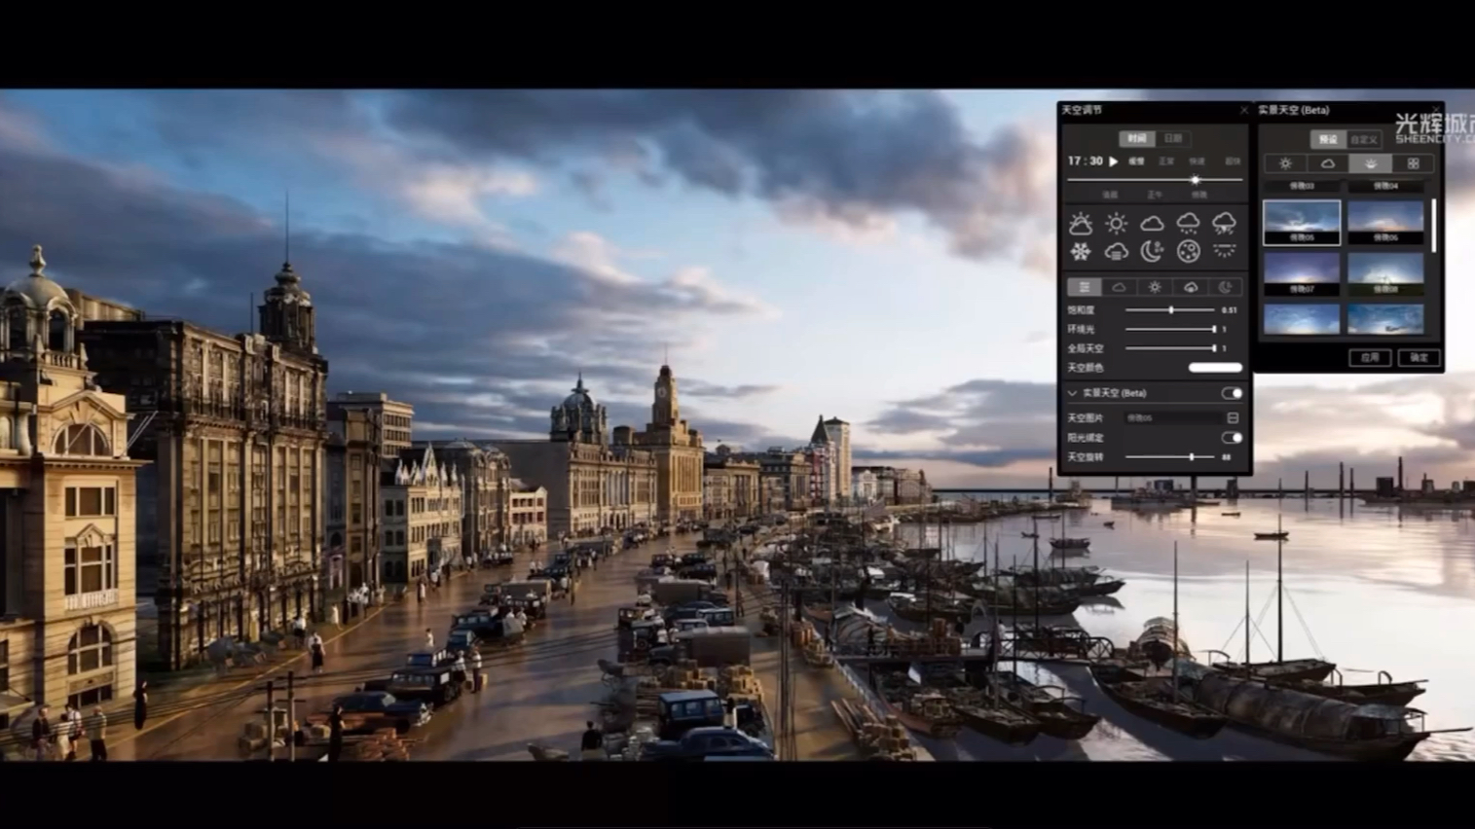The width and height of the screenshot is (1475, 829).
Task: Switch to the 自定义 custom tab
Action: pyautogui.click(x=1363, y=139)
